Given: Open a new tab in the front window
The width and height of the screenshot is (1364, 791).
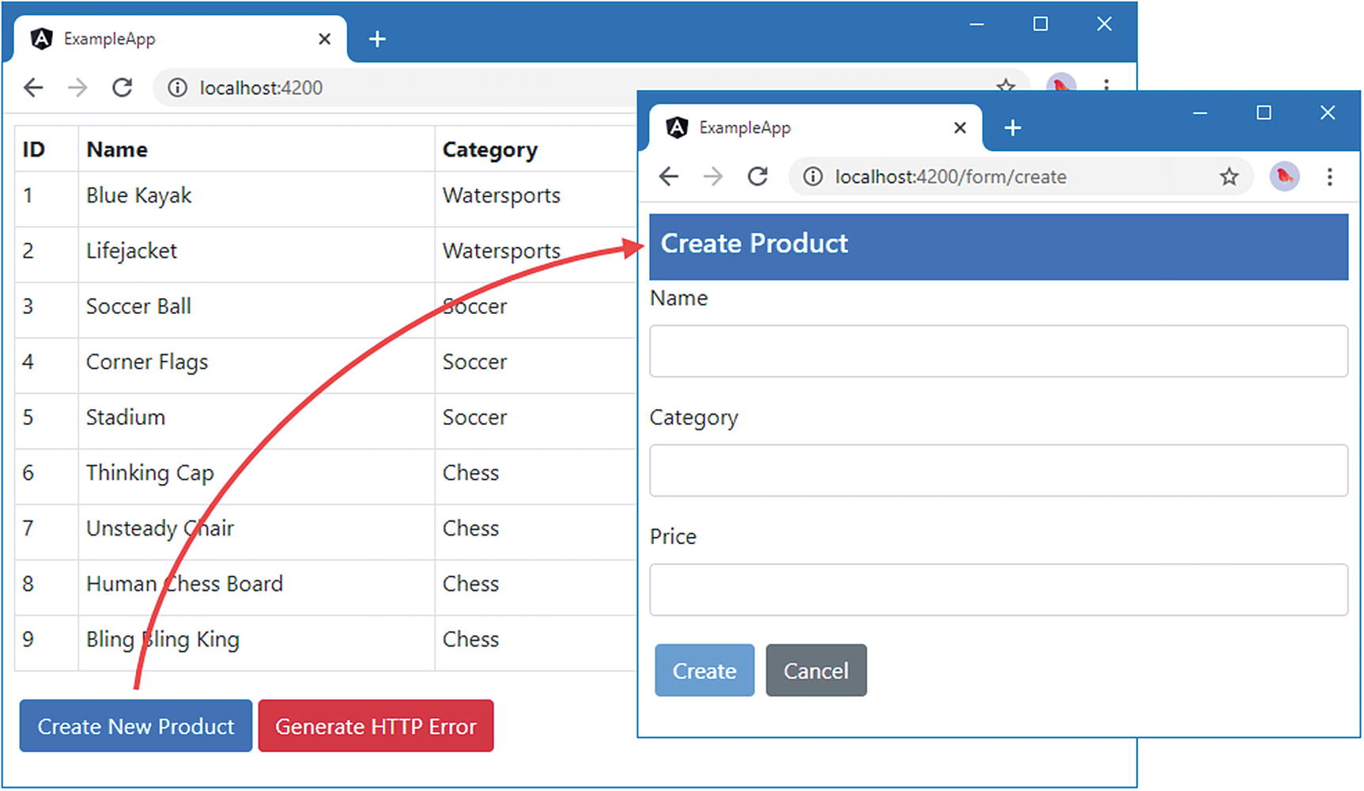Looking at the screenshot, I should pos(1012,127).
